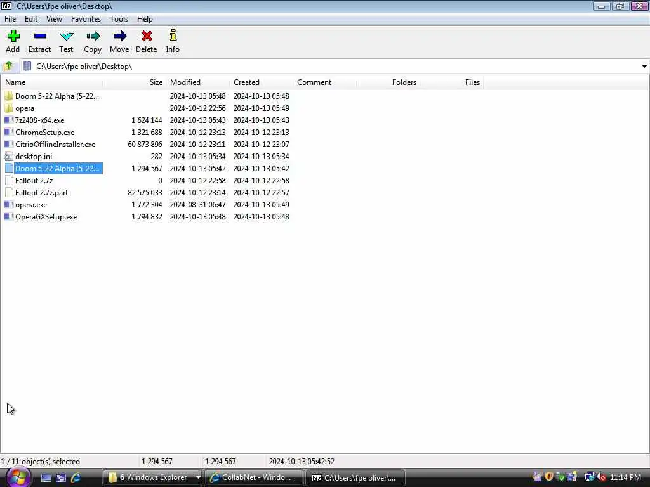Click the Comment column header
Viewport: 650px width, 487px height.
pyautogui.click(x=325, y=82)
